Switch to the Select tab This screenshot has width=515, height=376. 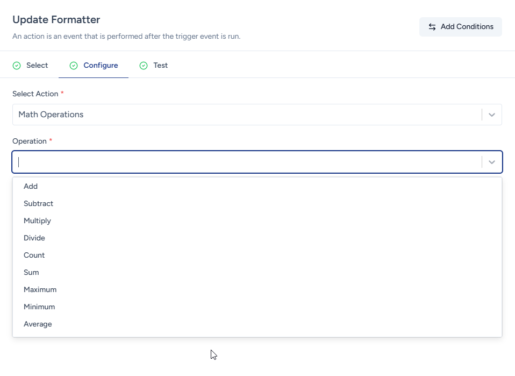(37, 66)
